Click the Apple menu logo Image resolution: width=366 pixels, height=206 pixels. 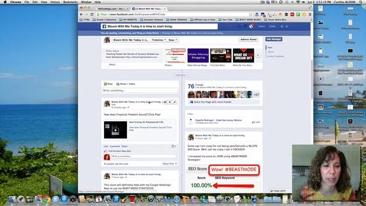coord(5,2)
